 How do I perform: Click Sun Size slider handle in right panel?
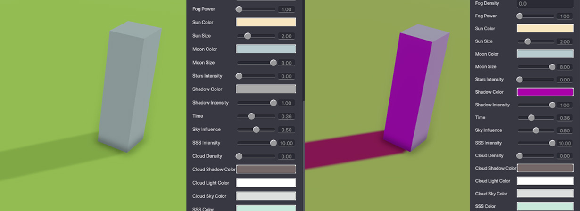tap(528, 41)
